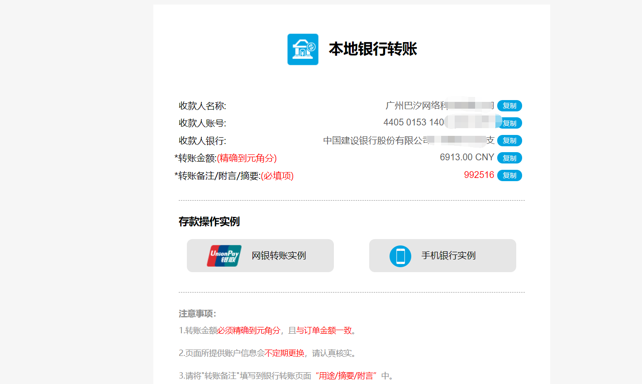Open the 网银转账实例 example
642x384 pixels.
pyautogui.click(x=279, y=256)
